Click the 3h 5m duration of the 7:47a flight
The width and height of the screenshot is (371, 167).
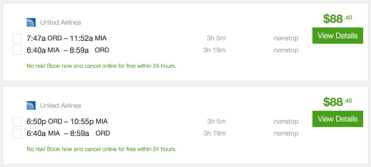pyautogui.click(x=216, y=38)
